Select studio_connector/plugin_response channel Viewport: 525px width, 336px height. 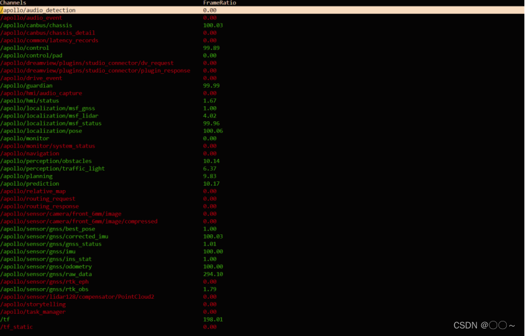[x=95, y=71]
